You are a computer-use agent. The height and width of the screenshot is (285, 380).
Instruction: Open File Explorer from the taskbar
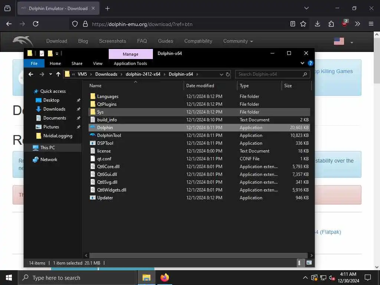[146, 278]
